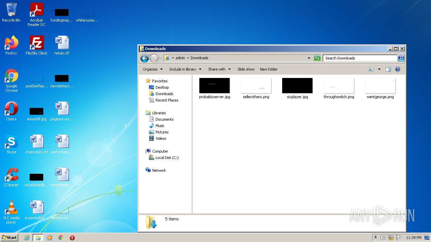431x242 pixels.
Task: Click Chrome icon in the taskbar
Action: coord(61,238)
